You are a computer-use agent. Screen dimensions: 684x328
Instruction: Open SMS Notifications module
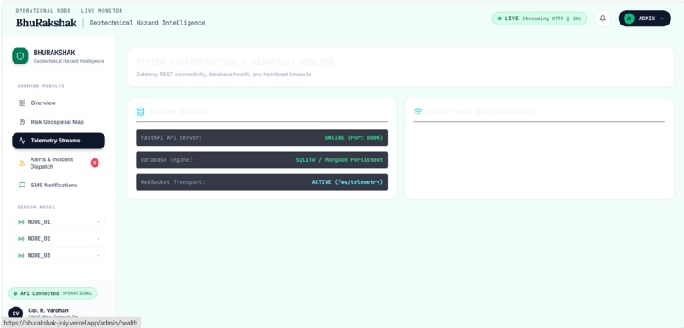(59, 185)
